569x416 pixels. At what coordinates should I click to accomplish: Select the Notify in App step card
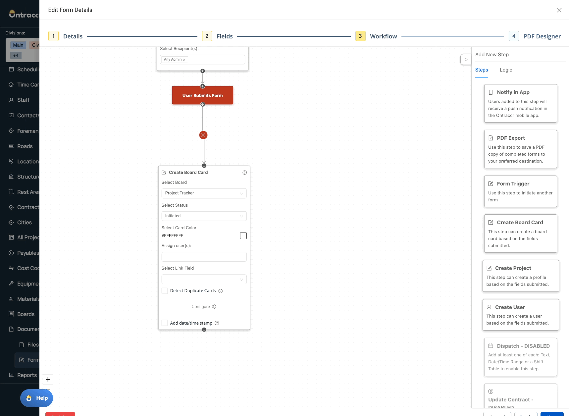(521, 103)
